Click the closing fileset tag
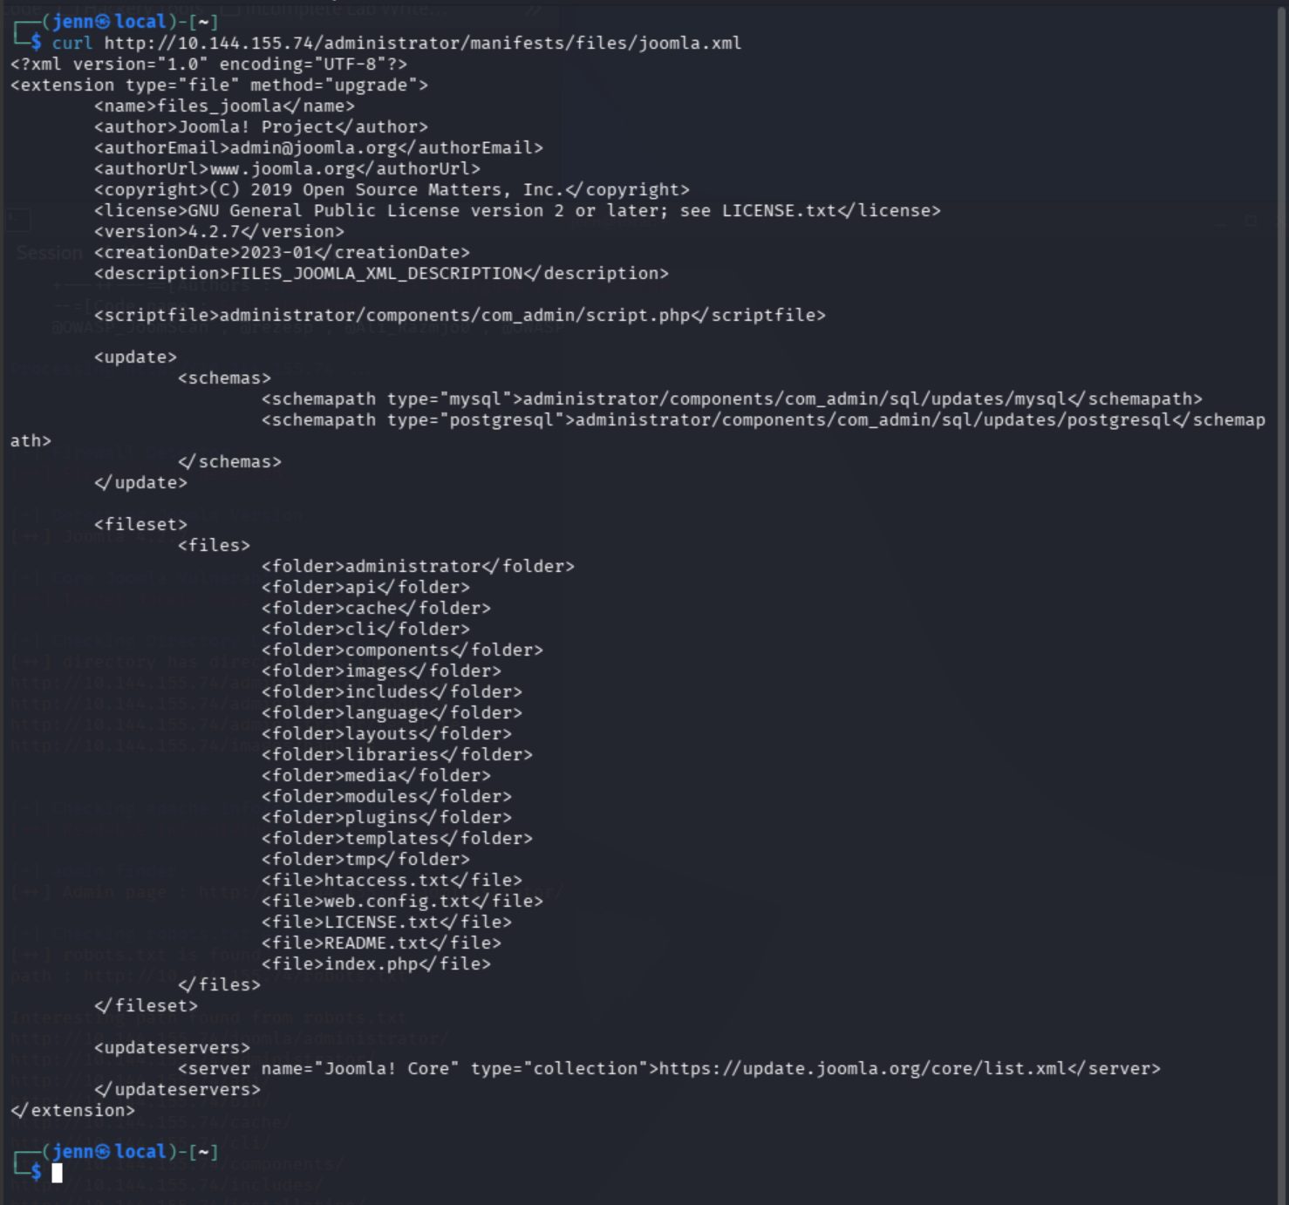 coord(146,1005)
